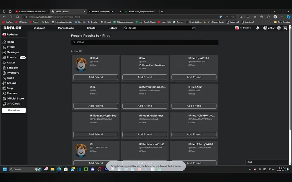
Task: Add ifille as friend
Action: click(x=95, y=106)
